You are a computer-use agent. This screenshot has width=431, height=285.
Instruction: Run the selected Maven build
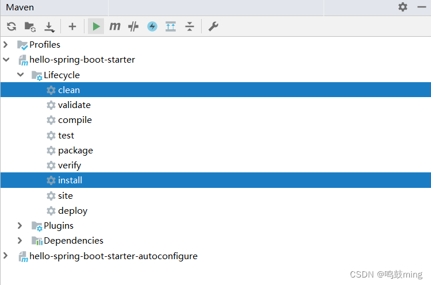[x=96, y=26]
